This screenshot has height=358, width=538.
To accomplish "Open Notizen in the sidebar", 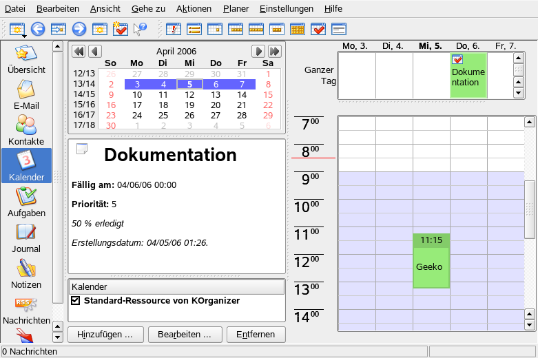I will (26, 274).
